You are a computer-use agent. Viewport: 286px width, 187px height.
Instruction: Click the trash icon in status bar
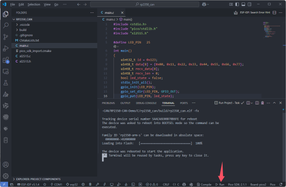tap(90, 185)
